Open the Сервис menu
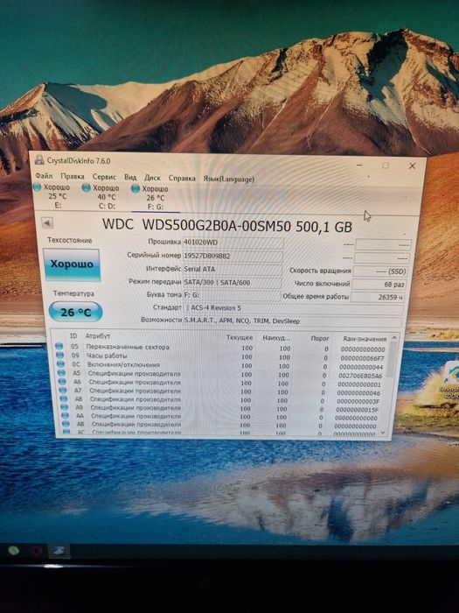Viewport: 459px width, 613px height. click(x=104, y=177)
